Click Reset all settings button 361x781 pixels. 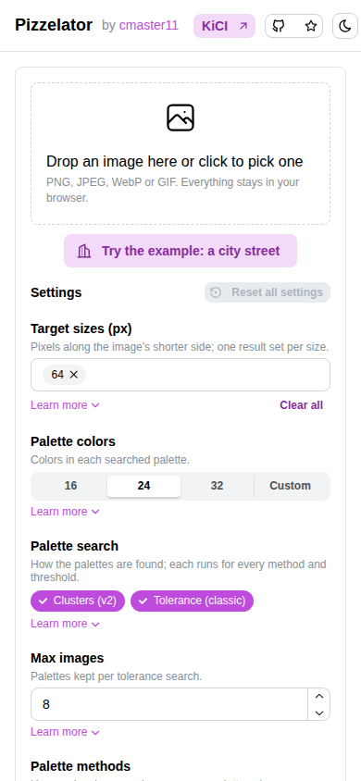point(268,292)
